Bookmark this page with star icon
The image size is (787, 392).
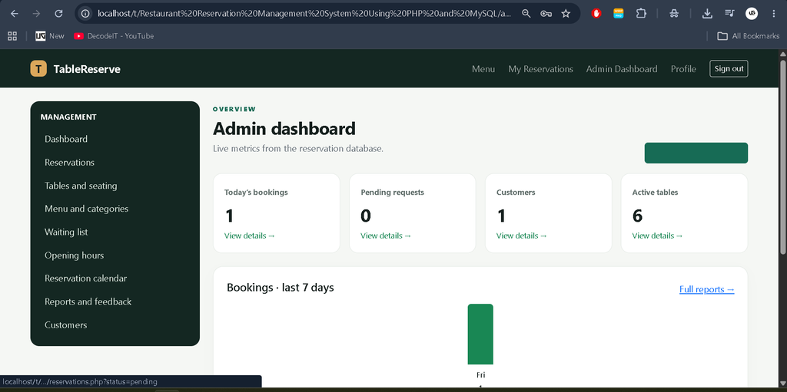pyautogui.click(x=566, y=14)
